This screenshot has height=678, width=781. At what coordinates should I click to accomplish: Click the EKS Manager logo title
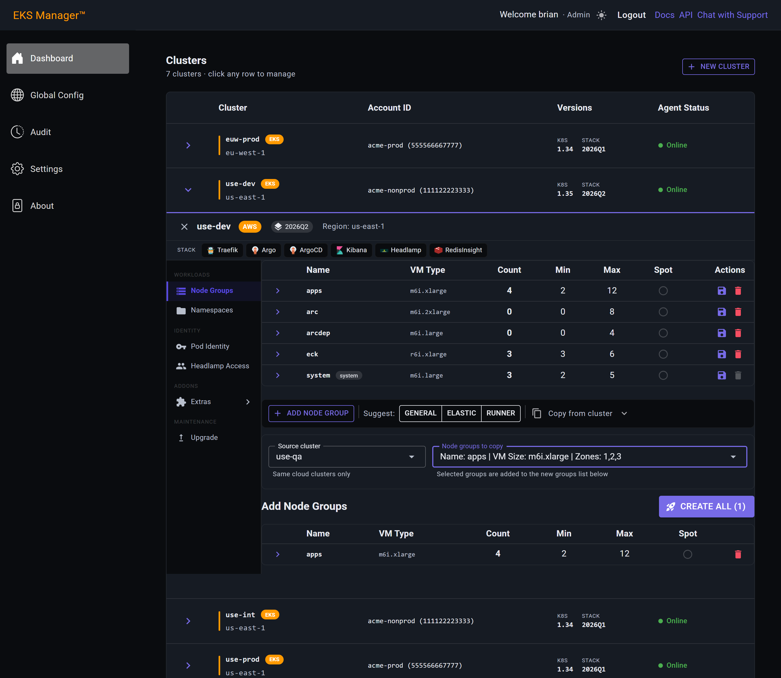tap(49, 15)
